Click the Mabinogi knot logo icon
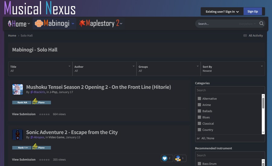 point(39,23)
